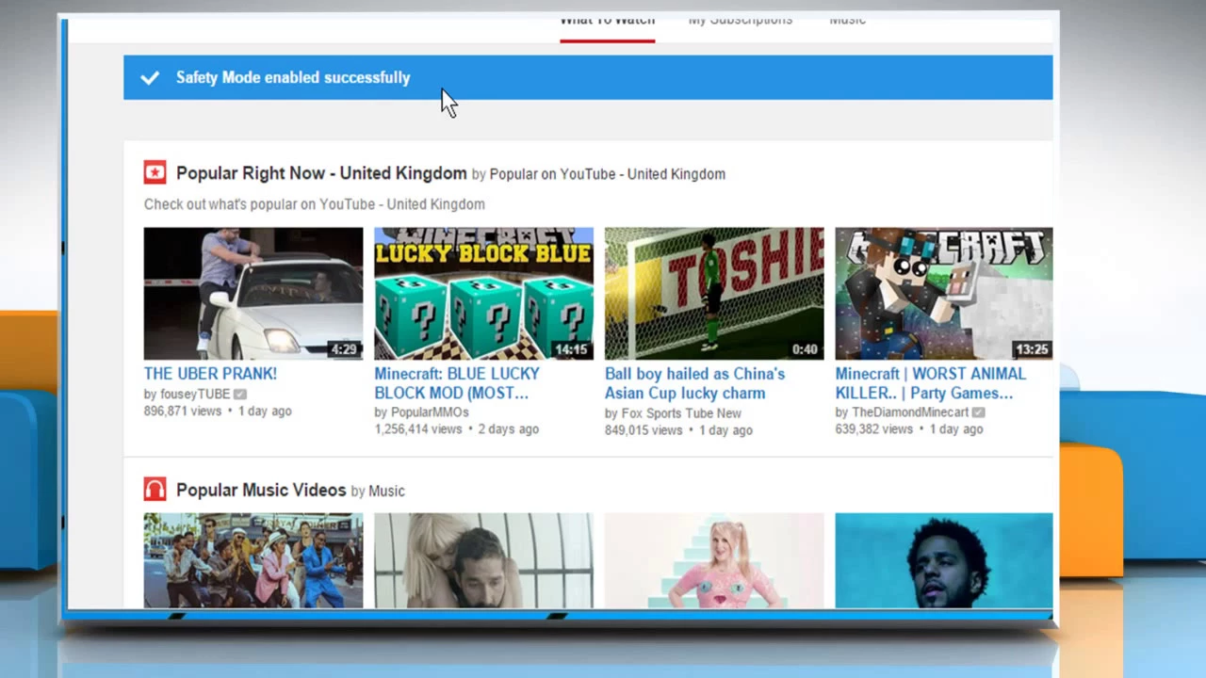Visit fouseyTUBE channel link
This screenshot has height=678, width=1206.
pos(193,394)
